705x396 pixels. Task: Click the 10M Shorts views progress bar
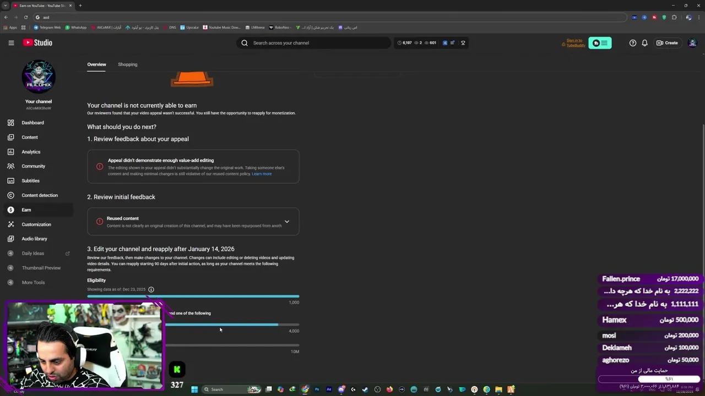[x=232, y=345]
